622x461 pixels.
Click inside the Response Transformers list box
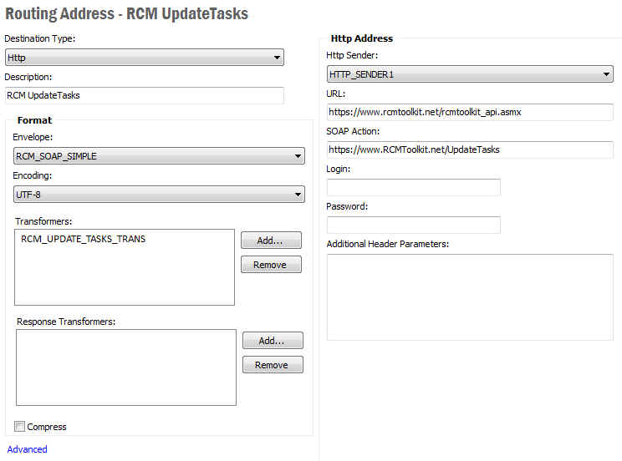(125, 367)
